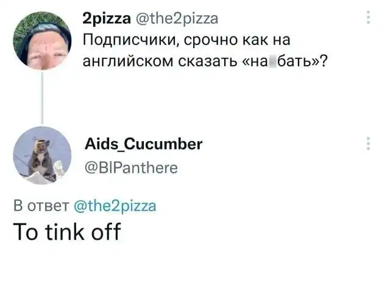Click the word "off" in the reply
This screenshot has width=390, height=283.
(x=106, y=232)
